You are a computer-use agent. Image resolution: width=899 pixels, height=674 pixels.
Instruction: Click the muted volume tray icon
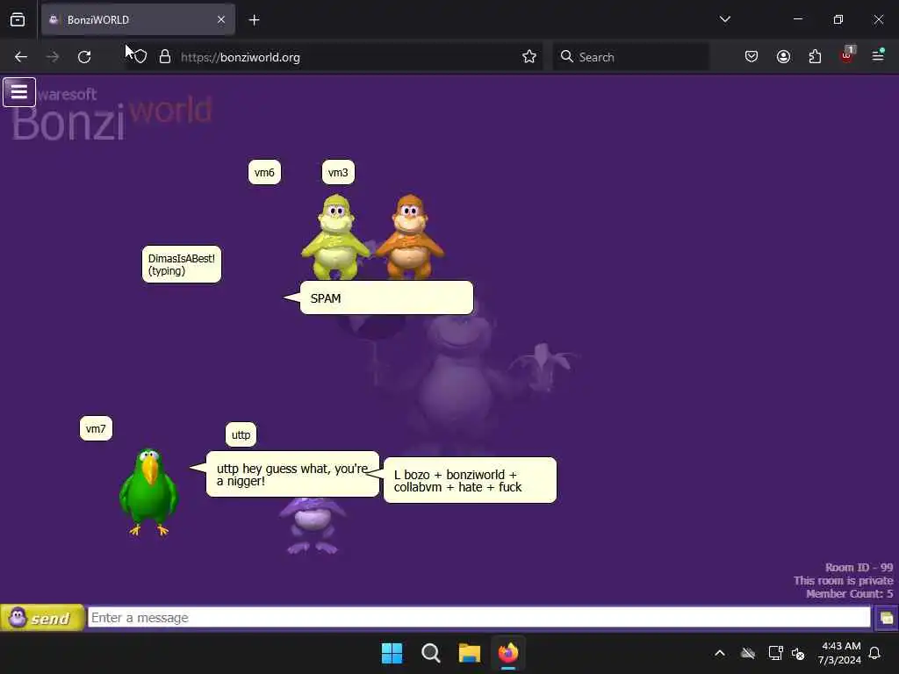(798, 653)
